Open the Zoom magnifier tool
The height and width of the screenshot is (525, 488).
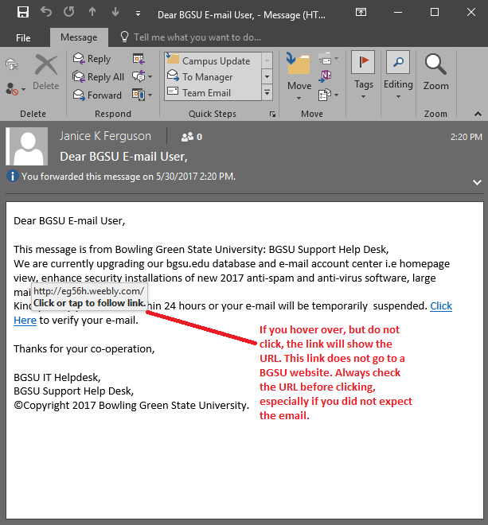(x=435, y=71)
